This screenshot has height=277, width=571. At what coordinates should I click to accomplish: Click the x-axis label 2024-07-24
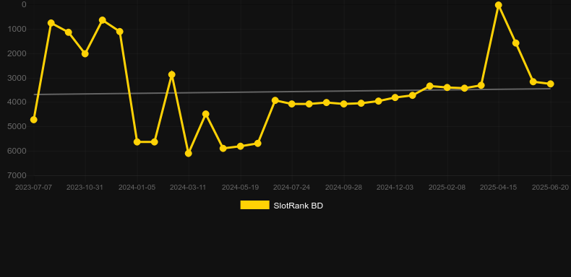292,188
